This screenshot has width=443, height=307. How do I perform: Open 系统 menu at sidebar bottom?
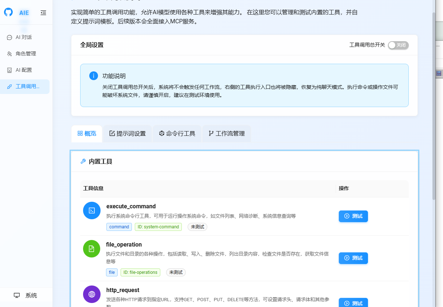(x=26, y=295)
